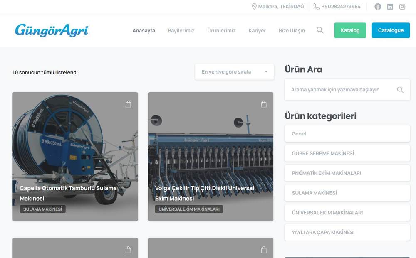Open the Ürünlerimiz menu item
Viewport: 416px width, 258px height.
tap(222, 30)
